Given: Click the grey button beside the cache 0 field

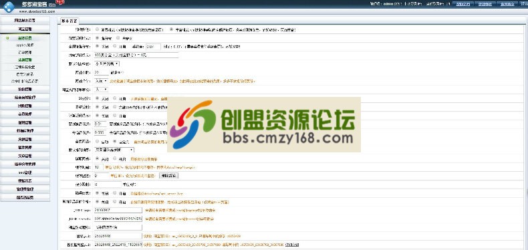Looking at the screenshot, I should [x=168, y=176].
